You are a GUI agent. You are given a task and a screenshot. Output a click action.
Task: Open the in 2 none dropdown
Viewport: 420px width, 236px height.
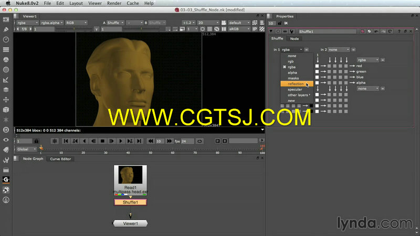(x=339, y=50)
